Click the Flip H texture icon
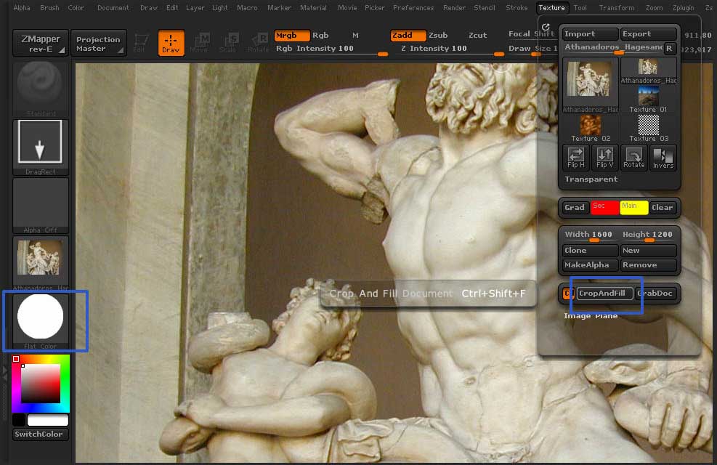Viewport: 717px width, 465px height. point(575,157)
